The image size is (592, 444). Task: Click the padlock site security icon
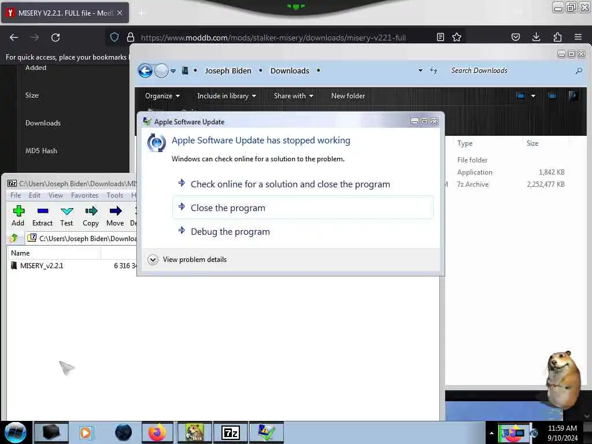click(131, 37)
